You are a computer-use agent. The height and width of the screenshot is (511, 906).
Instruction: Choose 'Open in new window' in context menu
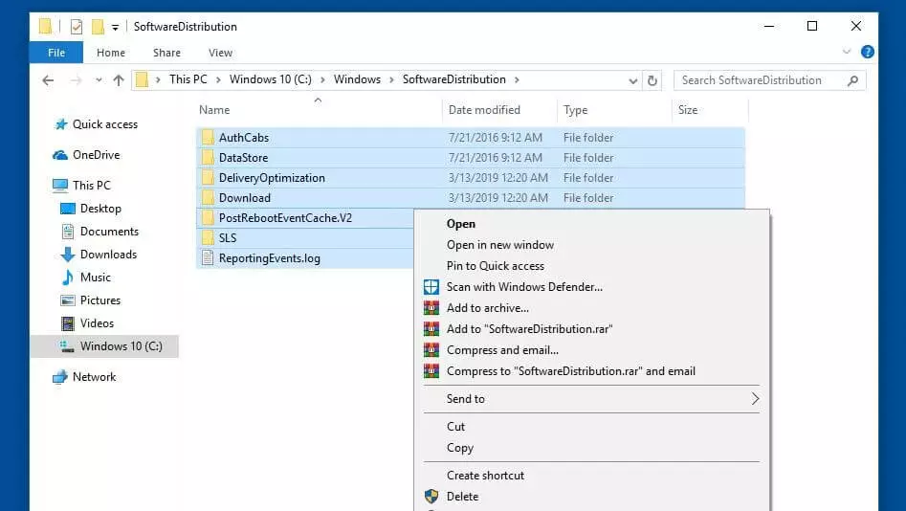pos(591,245)
